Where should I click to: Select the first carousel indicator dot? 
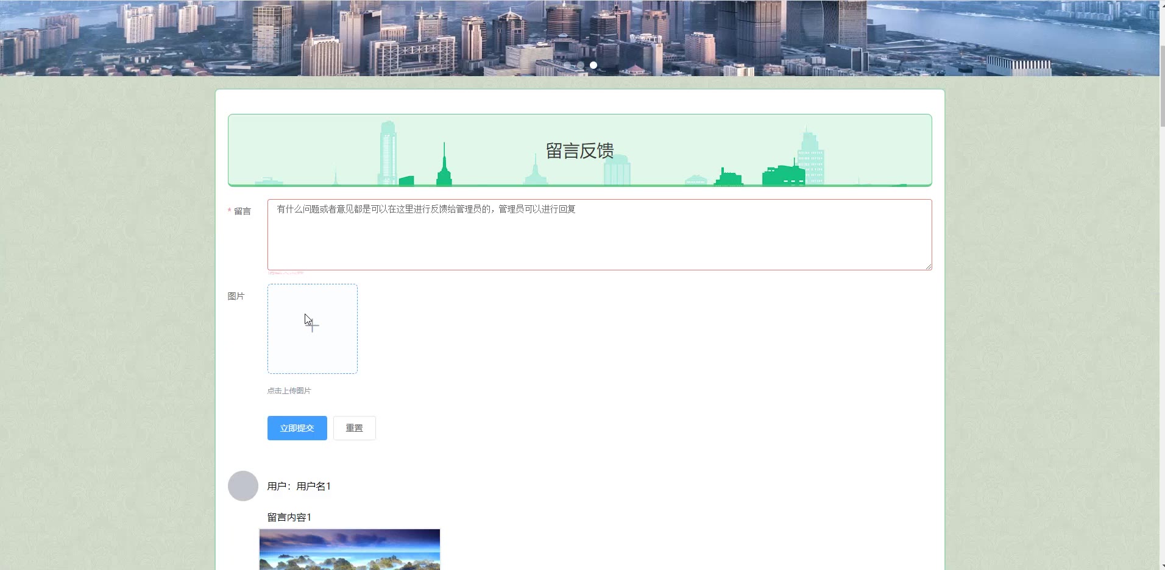click(567, 65)
